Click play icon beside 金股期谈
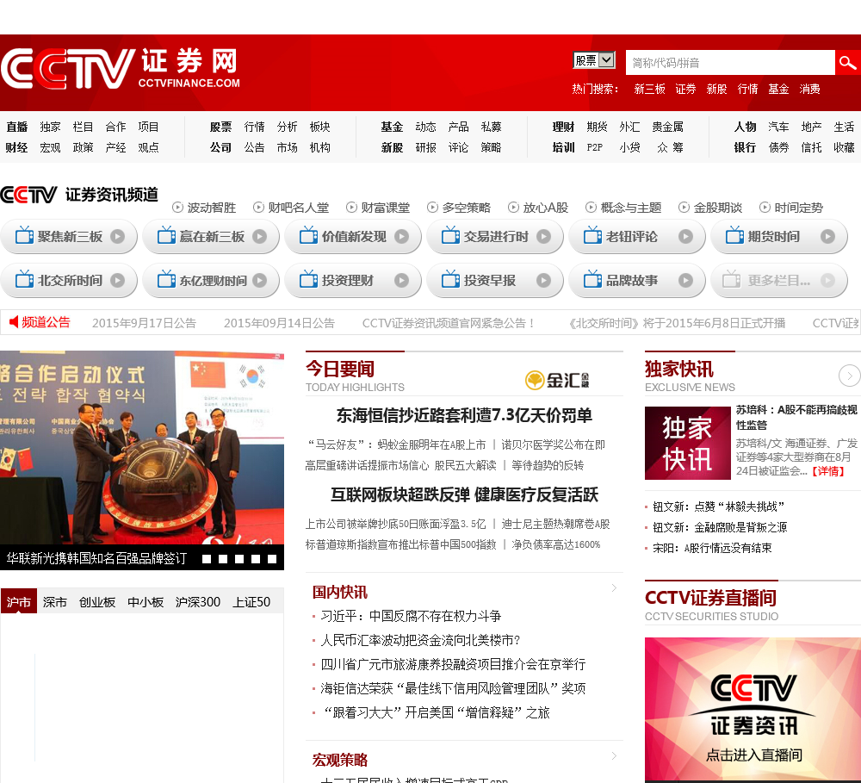 [684, 207]
